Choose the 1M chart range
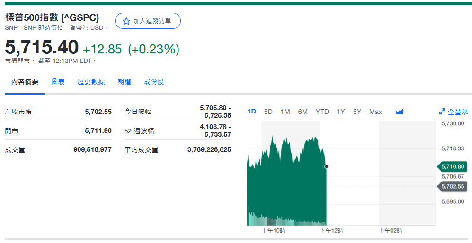Viewport: 472px width, 243px height. point(285,112)
